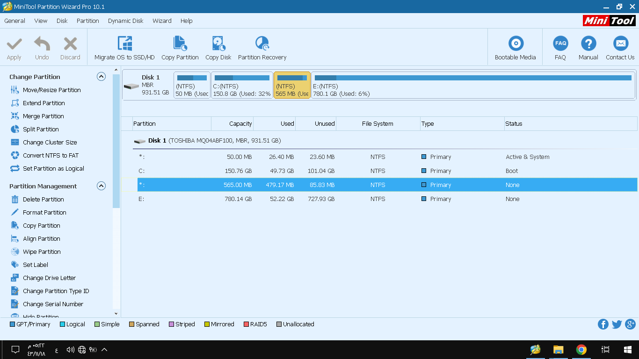Image resolution: width=639 pixels, height=359 pixels.
Task: Click the Contact Us envelope icon
Action: 621,43
